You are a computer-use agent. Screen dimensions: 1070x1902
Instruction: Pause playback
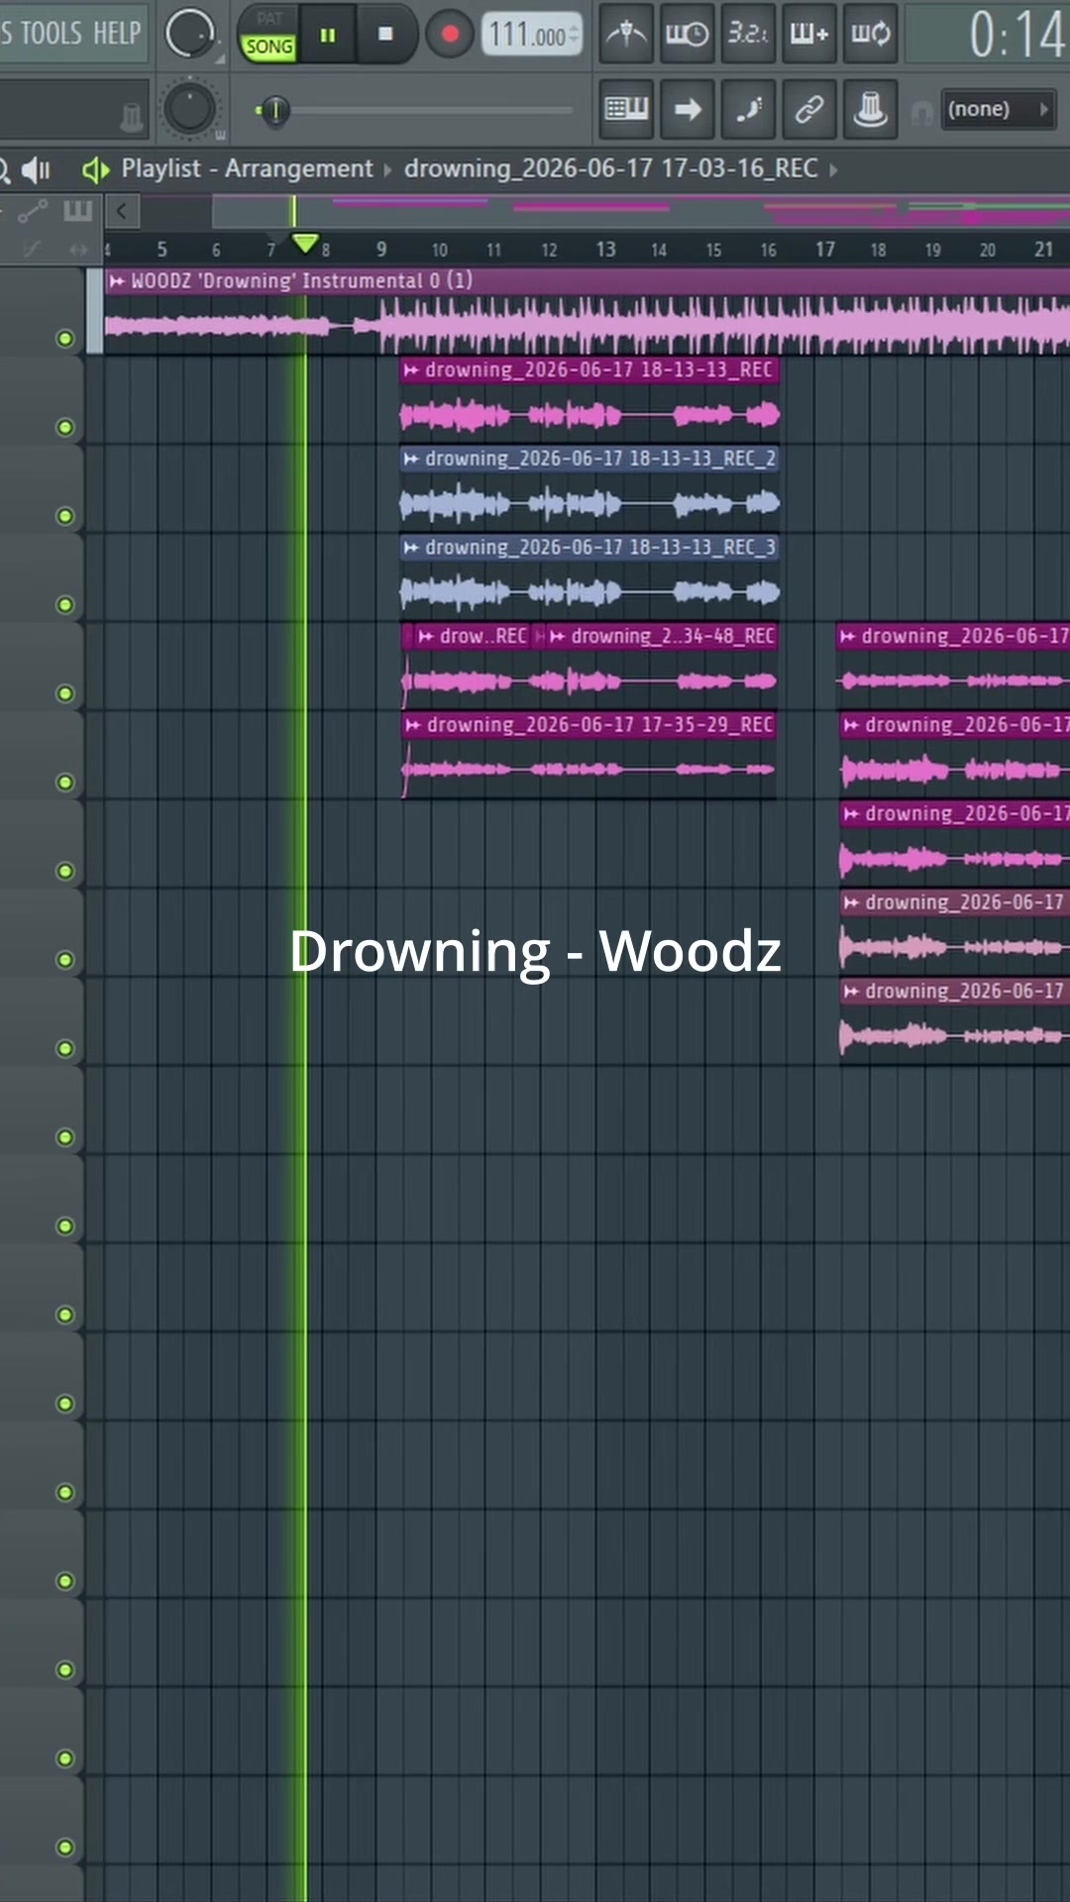(x=328, y=35)
